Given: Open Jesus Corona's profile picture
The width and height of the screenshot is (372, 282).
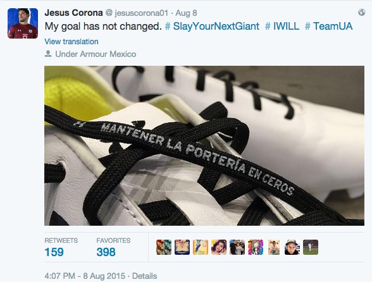Looking at the screenshot, I should click(x=23, y=23).
